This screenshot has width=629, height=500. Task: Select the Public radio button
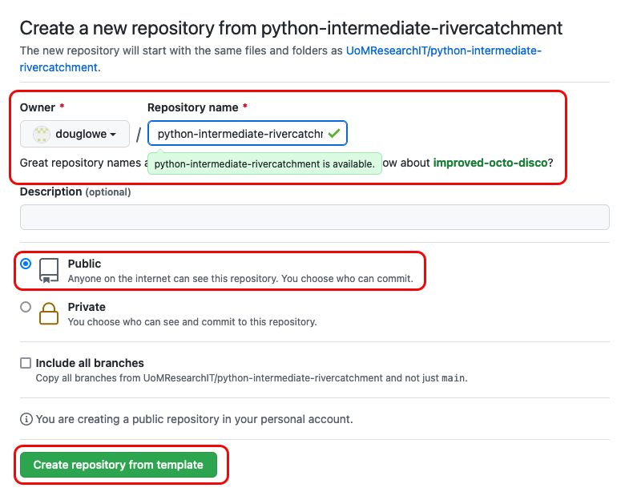pos(26,264)
